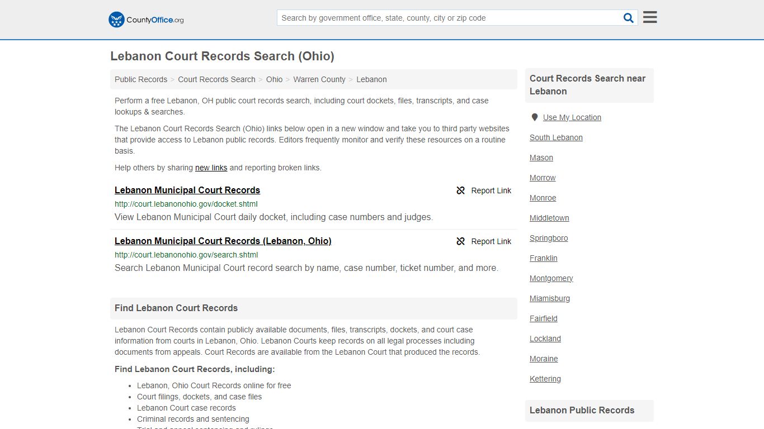Use My Location link
This screenshot has height=429, width=764.
(x=572, y=117)
